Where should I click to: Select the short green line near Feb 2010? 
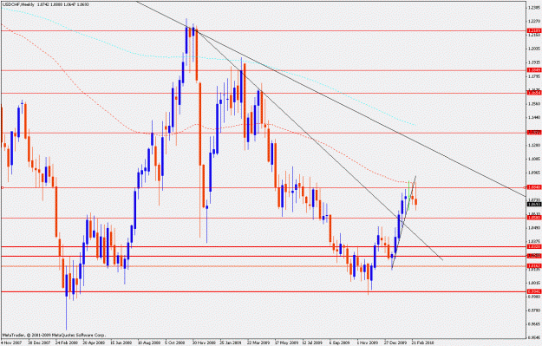point(409,195)
